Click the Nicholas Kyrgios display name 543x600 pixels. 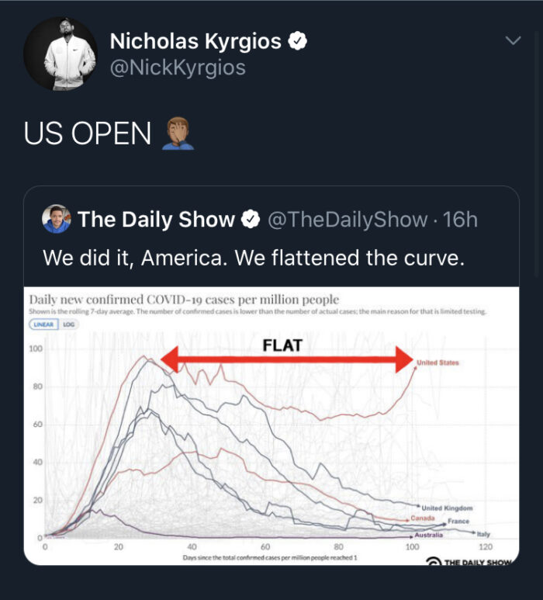(x=195, y=41)
